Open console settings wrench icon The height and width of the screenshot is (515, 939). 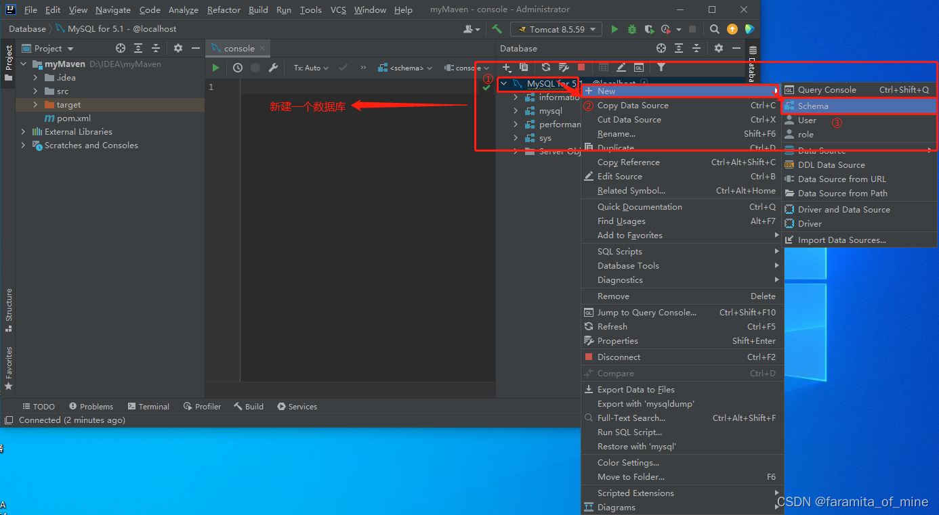[273, 68]
